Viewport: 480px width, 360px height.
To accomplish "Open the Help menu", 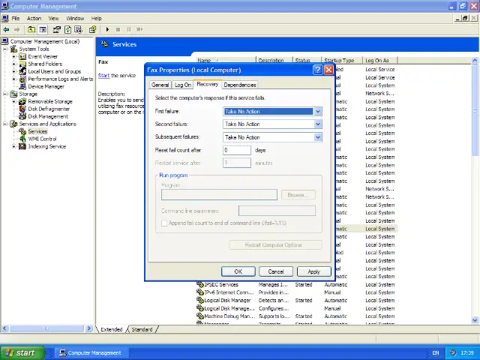I will click(97, 18).
